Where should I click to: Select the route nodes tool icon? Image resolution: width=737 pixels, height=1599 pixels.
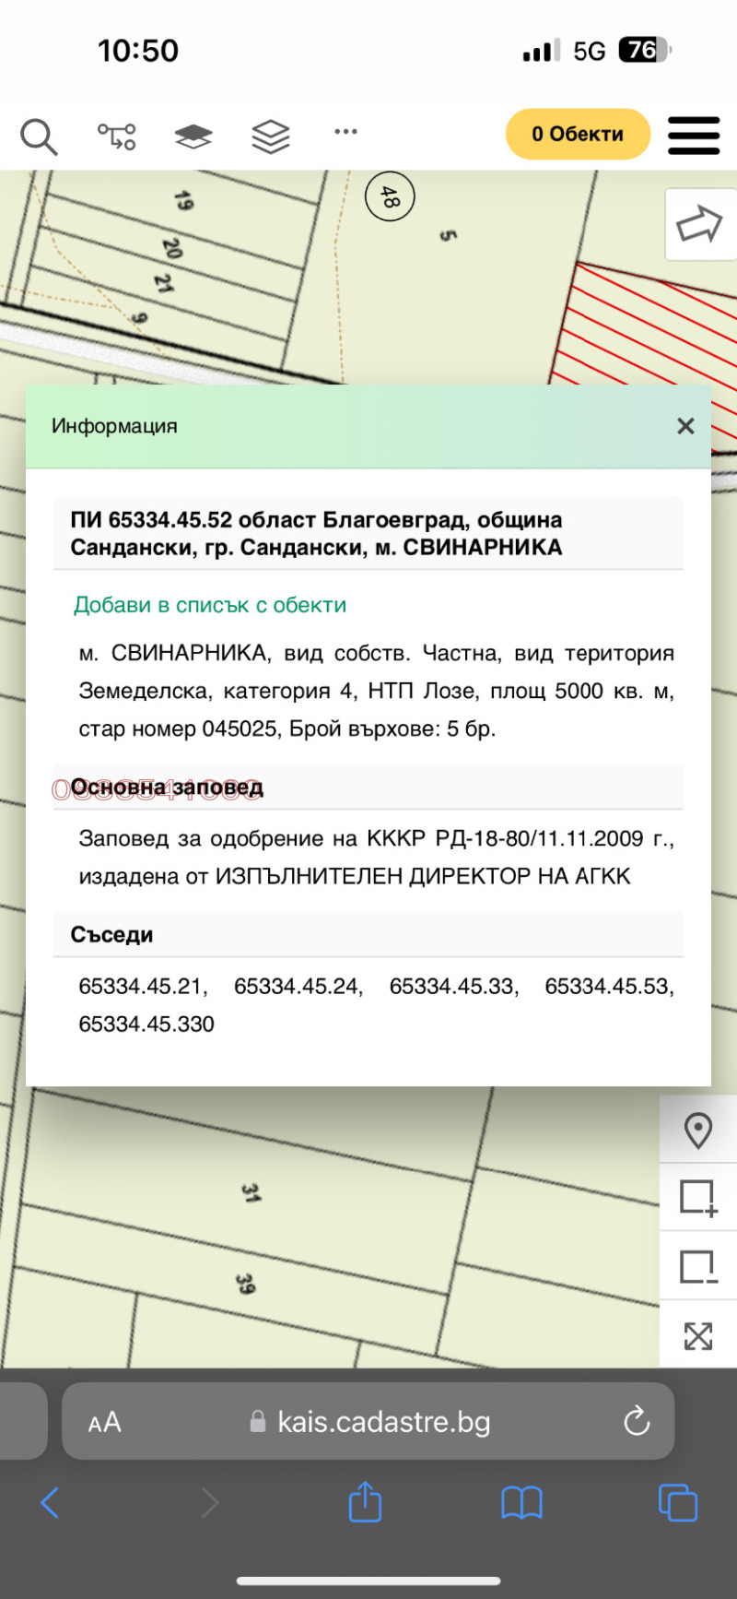click(117, 136)
